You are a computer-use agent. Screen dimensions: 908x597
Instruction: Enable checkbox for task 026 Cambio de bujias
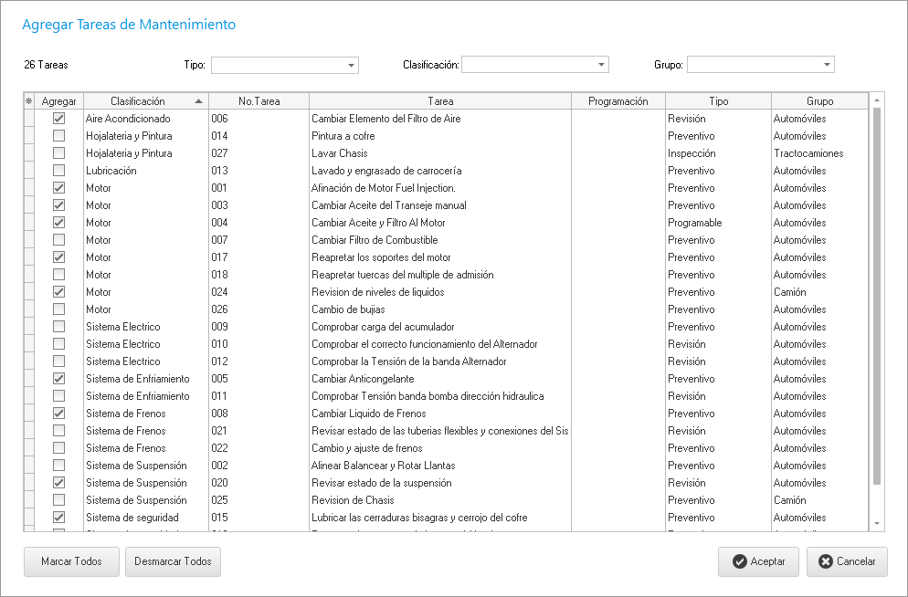[59, 309]
